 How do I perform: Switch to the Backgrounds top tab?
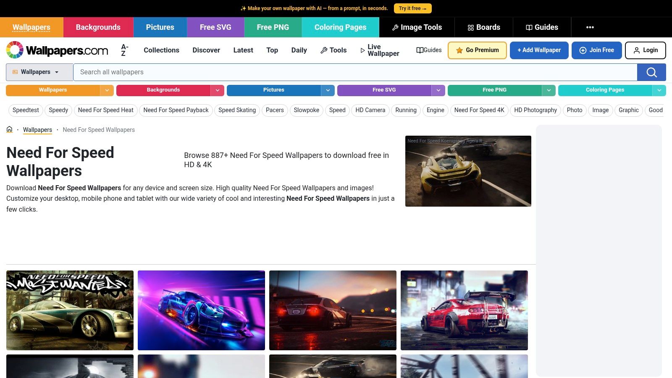click(98, 27)
